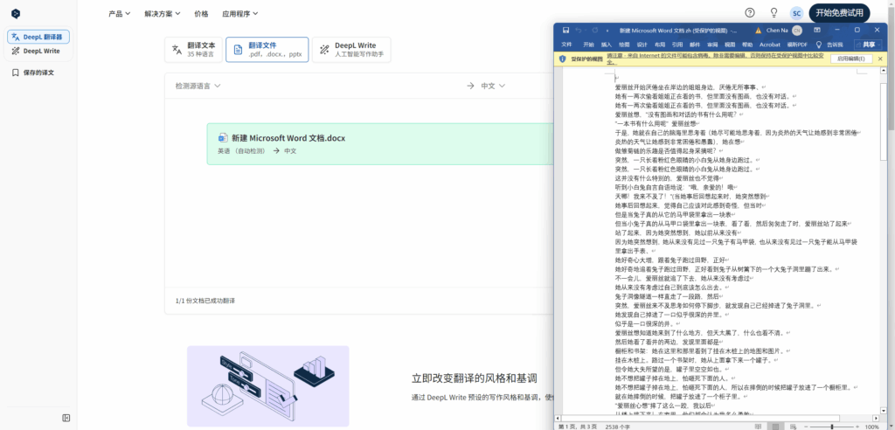
Task: Click Word vertical scrollbar down arrow
Action: click(884, 411)
